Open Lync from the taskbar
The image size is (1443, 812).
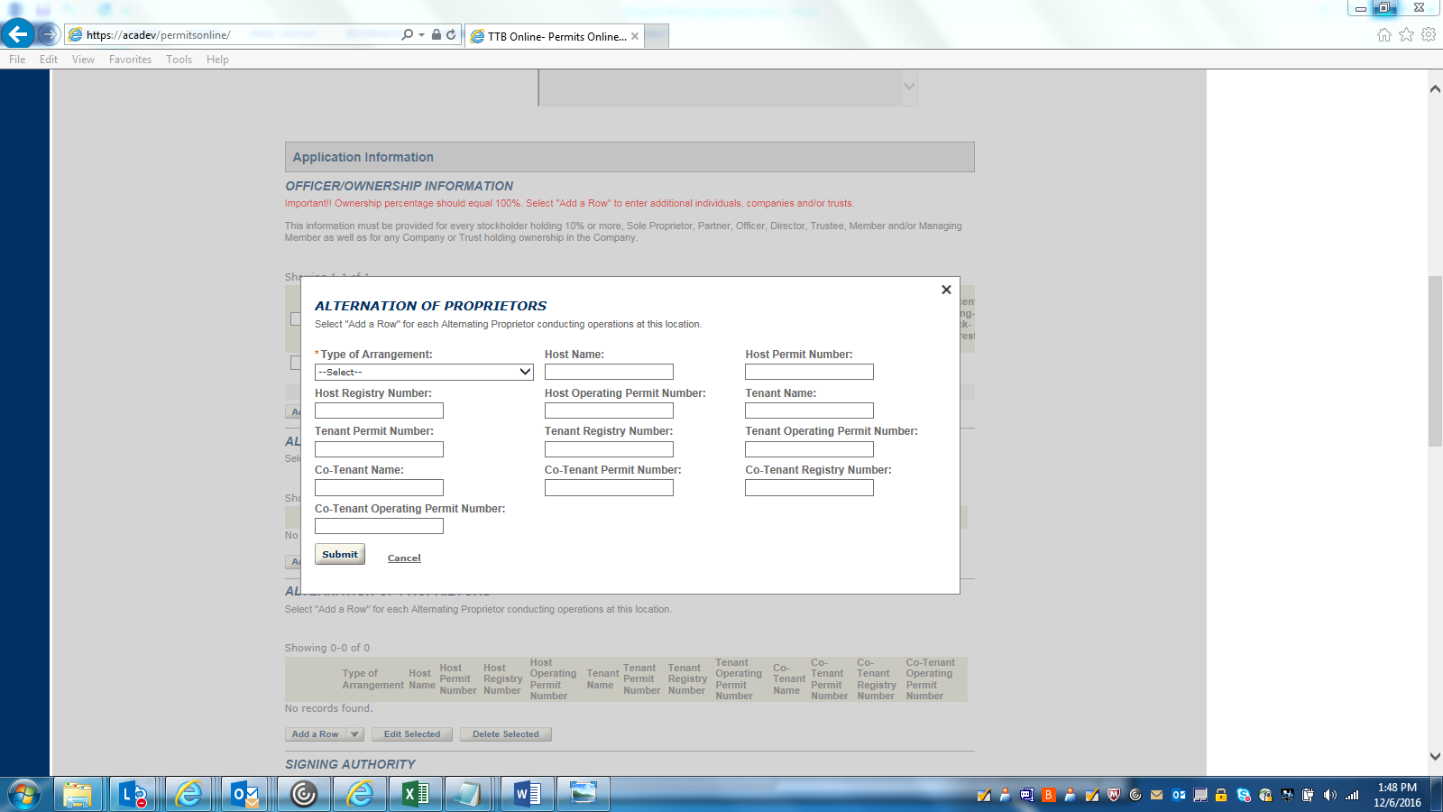[x=133, y=794]
